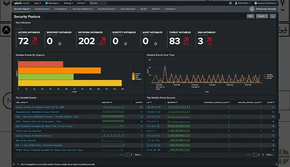Open the Security Posture tab menu

coord(22,9)
